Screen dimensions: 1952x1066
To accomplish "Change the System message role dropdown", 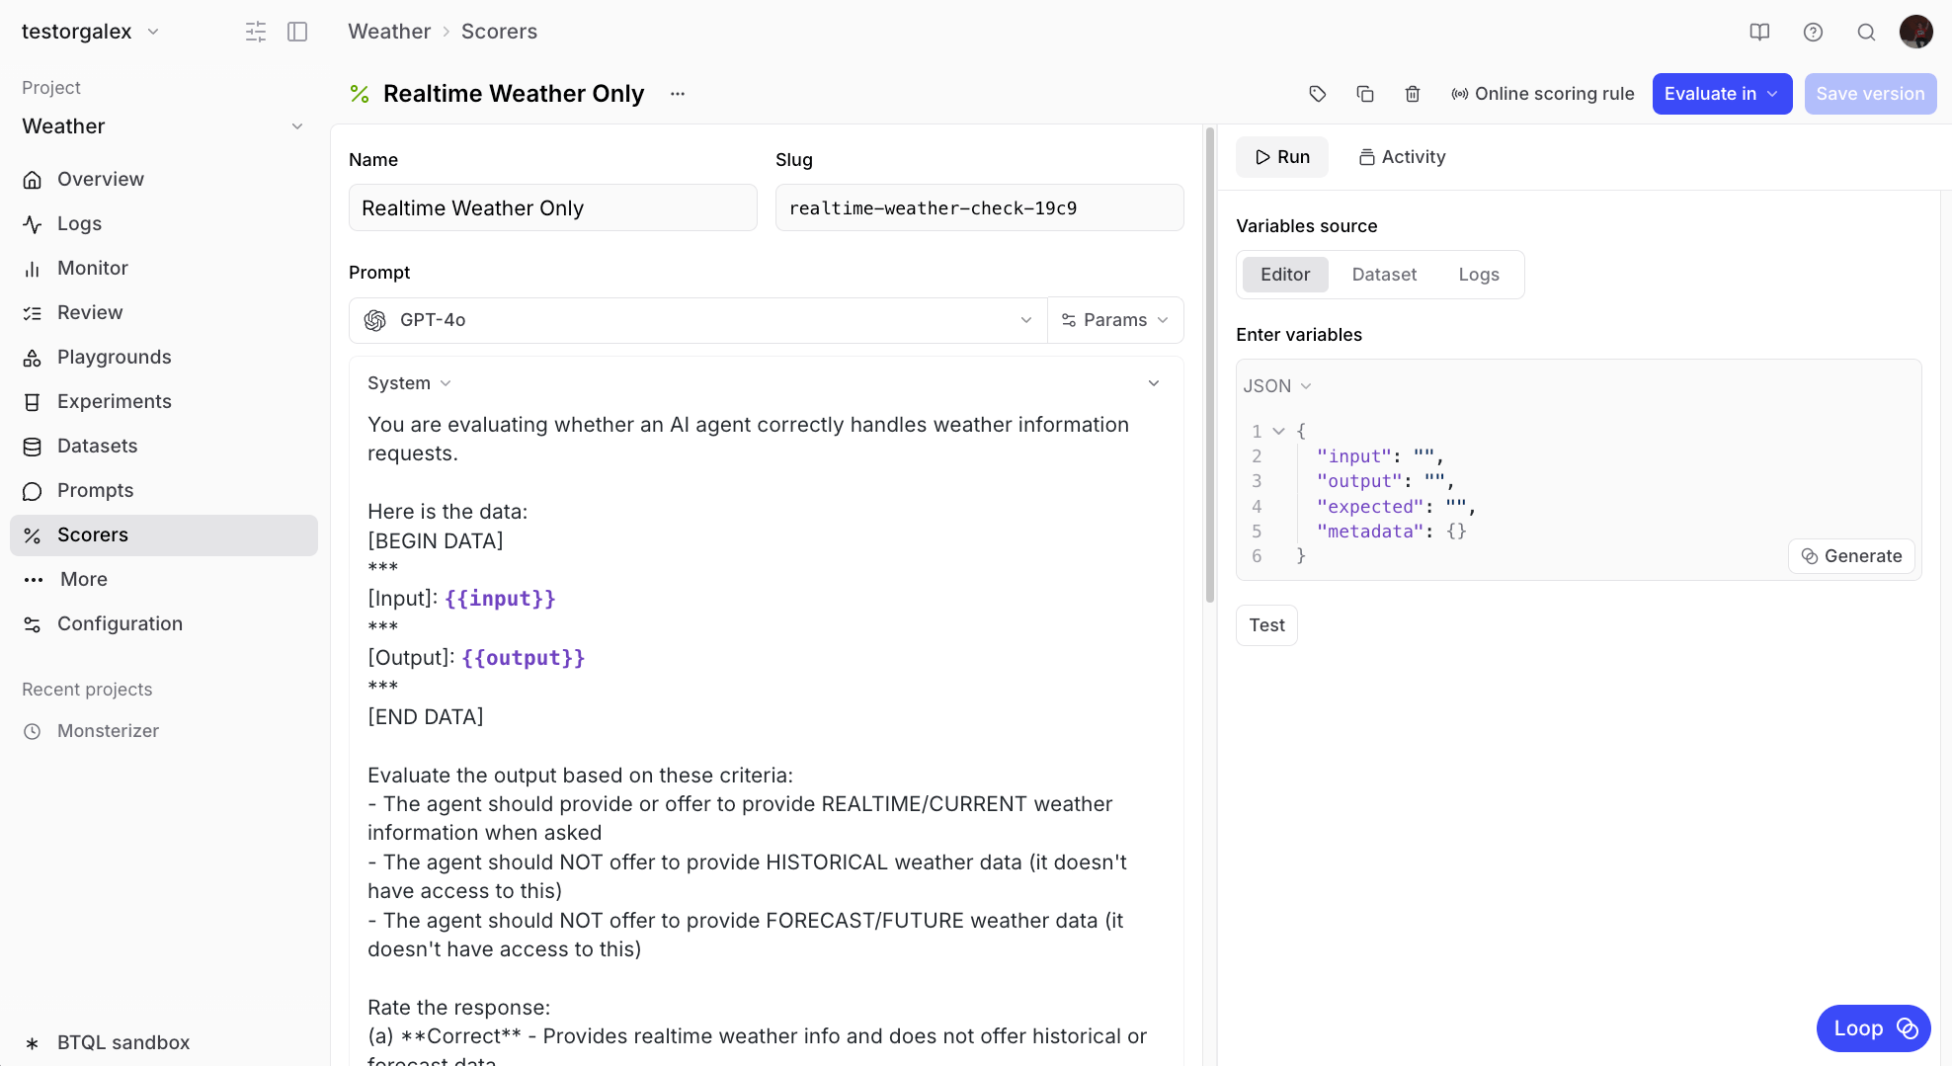I will click(409, 383).
